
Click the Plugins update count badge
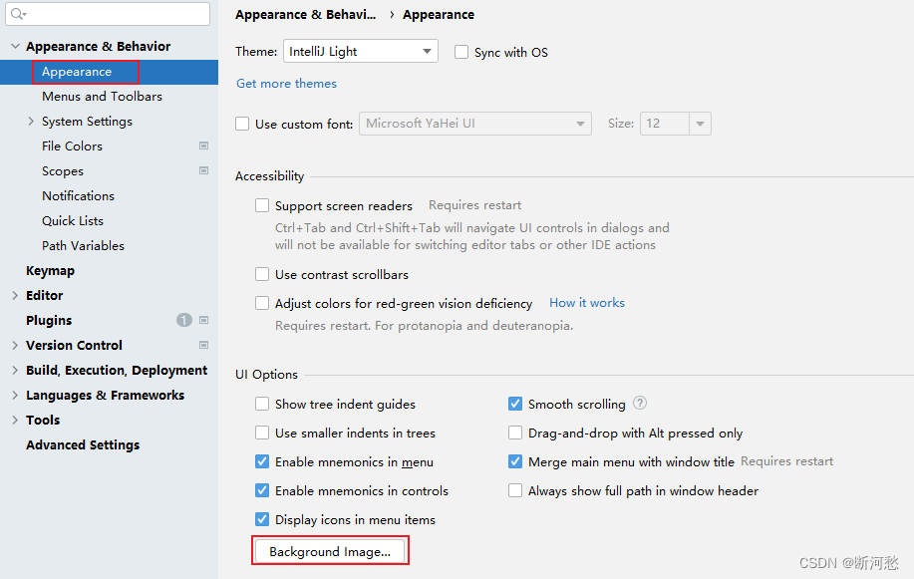[184, 320]
